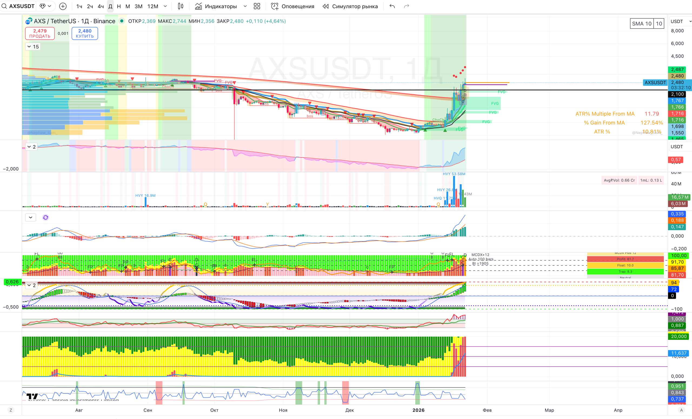
Task: Click the purple refresh icon in MACD pane
Action: coord(45,217)
